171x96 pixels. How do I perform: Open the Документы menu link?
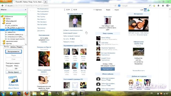(x=41, y=31)
